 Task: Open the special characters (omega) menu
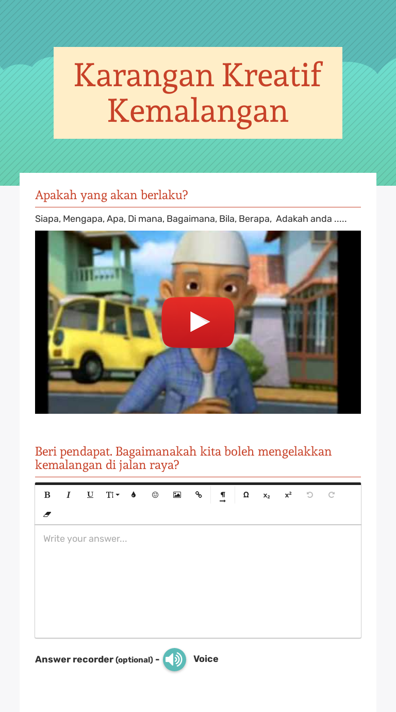pyautogui.click(x=246, y=495)
